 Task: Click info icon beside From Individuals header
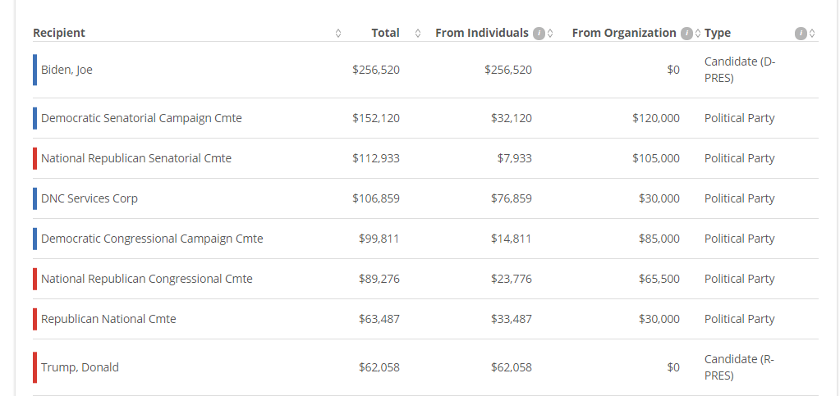pyautogui.click(x=539, y=34)
